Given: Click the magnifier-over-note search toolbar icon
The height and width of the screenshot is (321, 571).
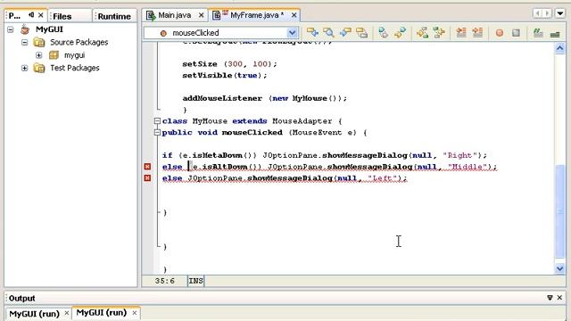Looking at the screenshot, I should [x=329, y=33].
